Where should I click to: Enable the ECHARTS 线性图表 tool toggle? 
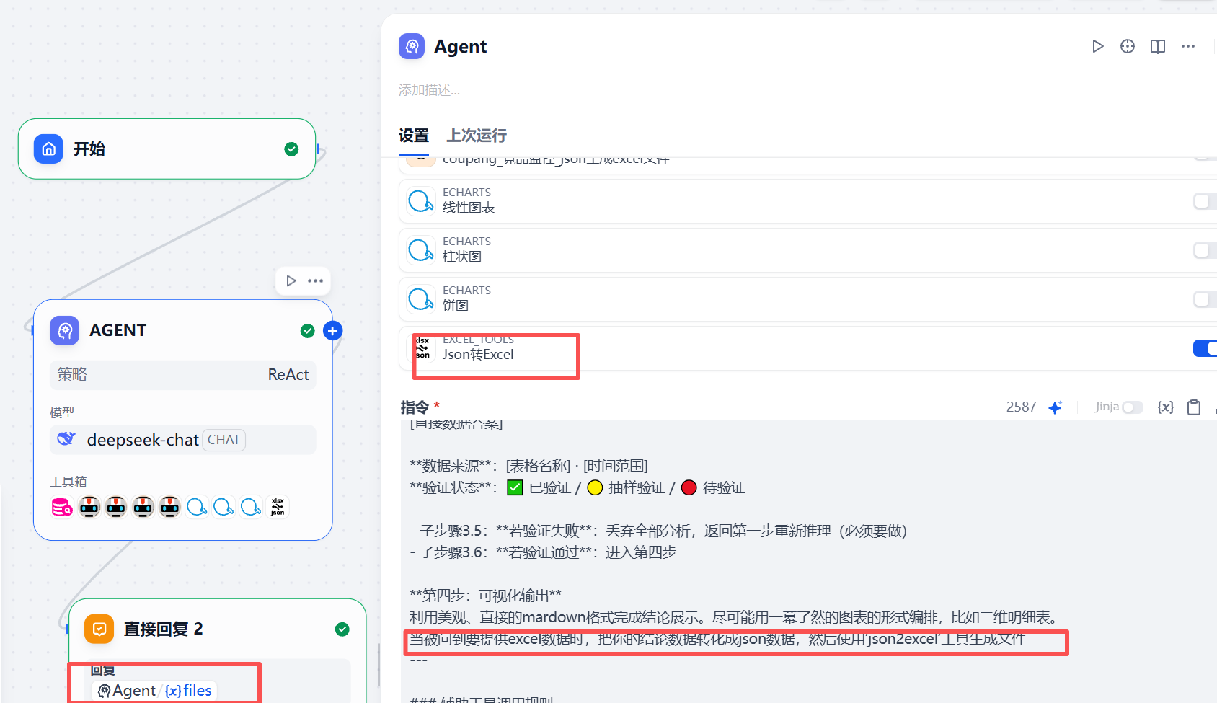coord(1203,201)
